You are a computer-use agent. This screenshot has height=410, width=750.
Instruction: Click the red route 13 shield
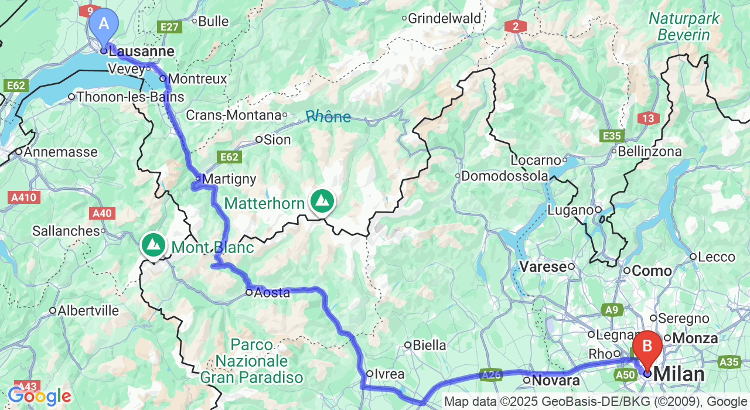(649, 118)
